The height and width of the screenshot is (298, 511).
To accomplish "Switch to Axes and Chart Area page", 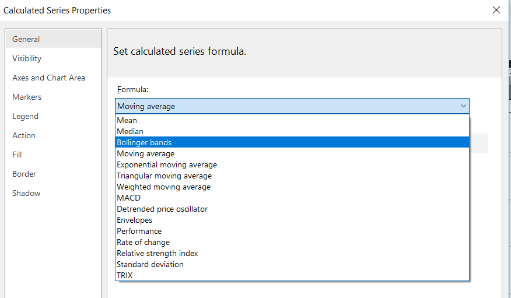I will pos(48,78).
